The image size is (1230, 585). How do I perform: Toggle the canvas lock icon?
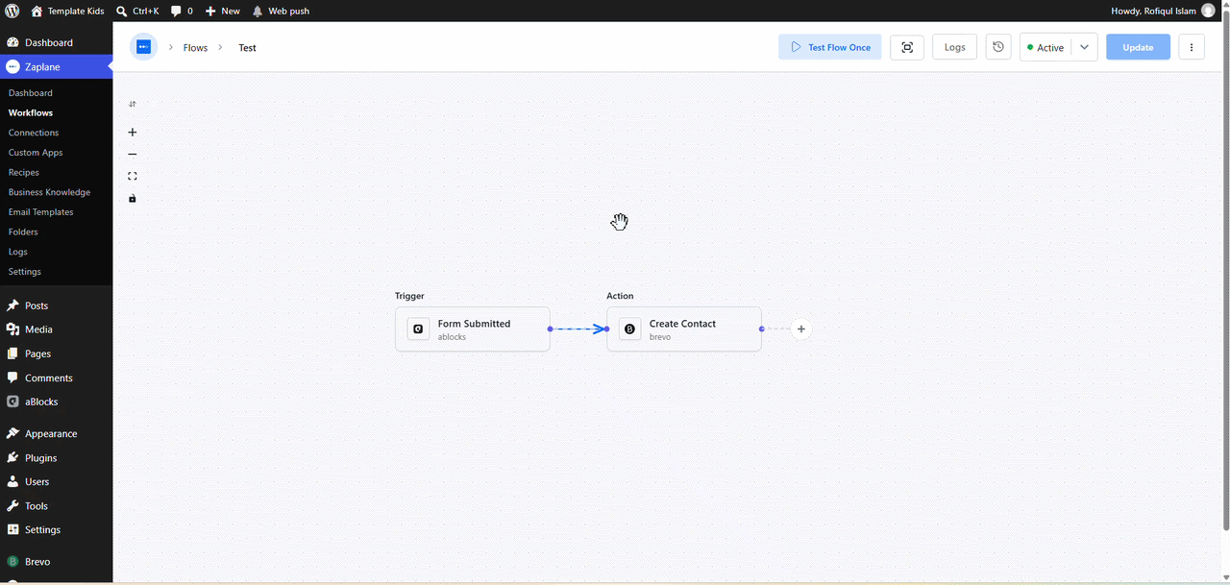[133, 199]
